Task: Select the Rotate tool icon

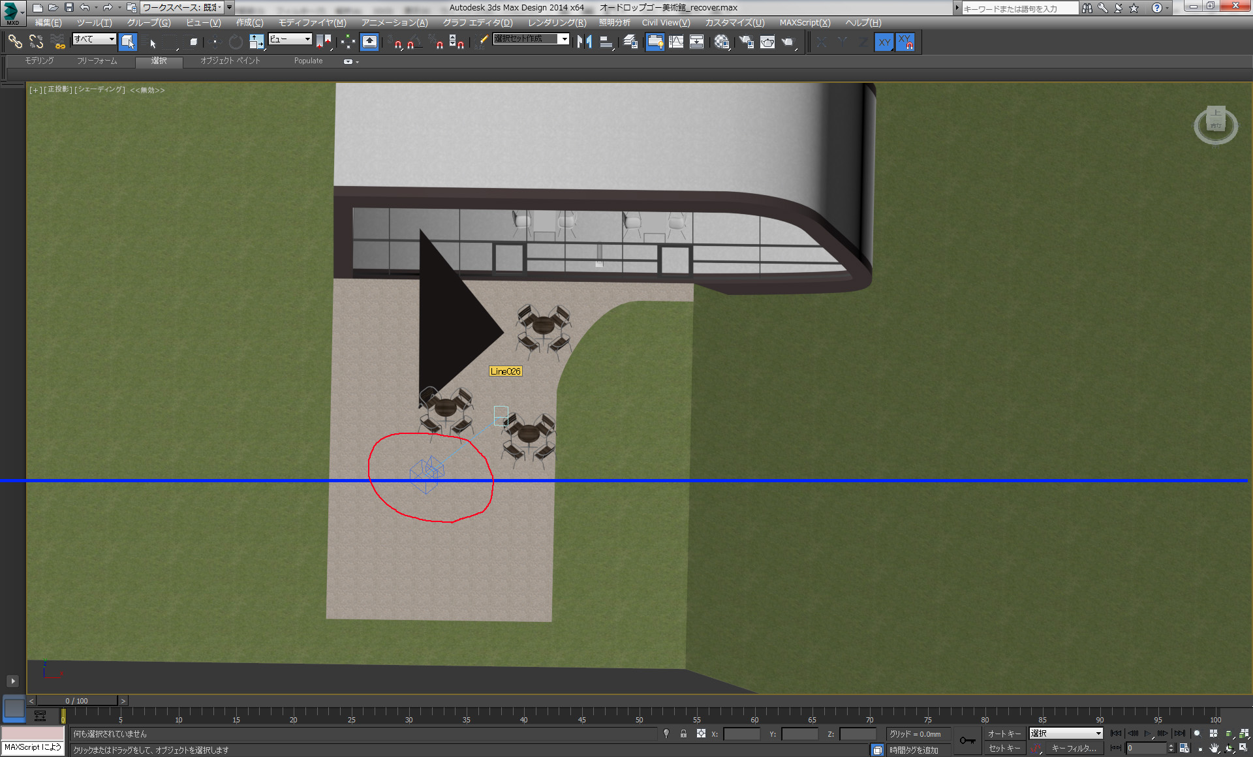Action: (236, 42)
